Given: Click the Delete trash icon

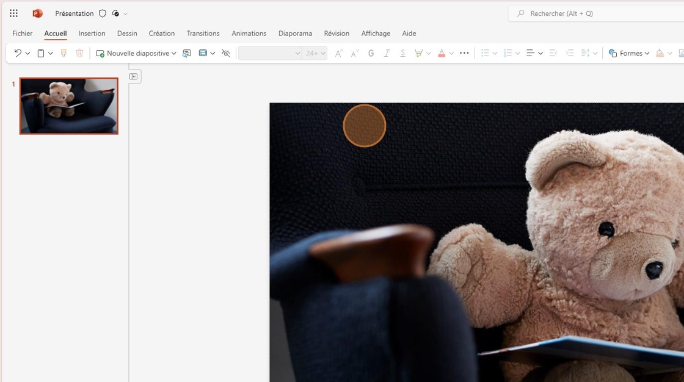Looking at the screenshot, I should pyautogui.click(x=79, y=53).
